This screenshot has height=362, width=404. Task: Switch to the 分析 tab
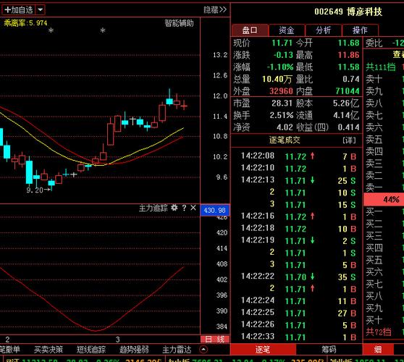pos(324,30)
